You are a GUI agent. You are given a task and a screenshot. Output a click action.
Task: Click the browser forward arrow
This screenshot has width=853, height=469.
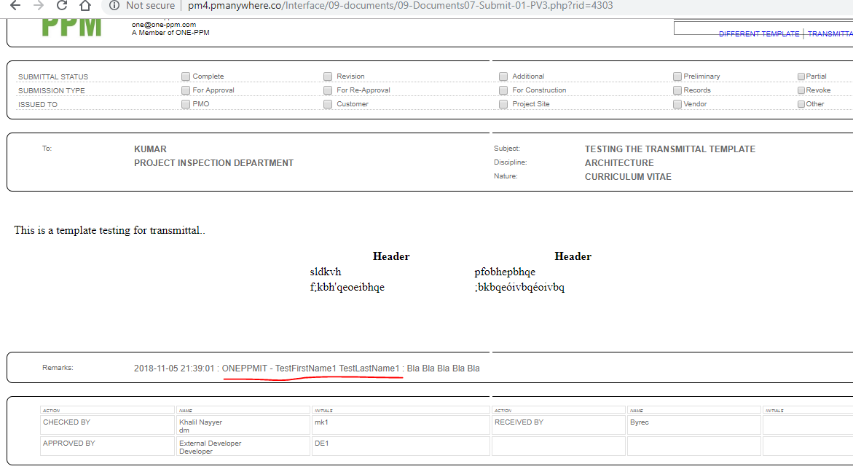click(x=39, y=6)
